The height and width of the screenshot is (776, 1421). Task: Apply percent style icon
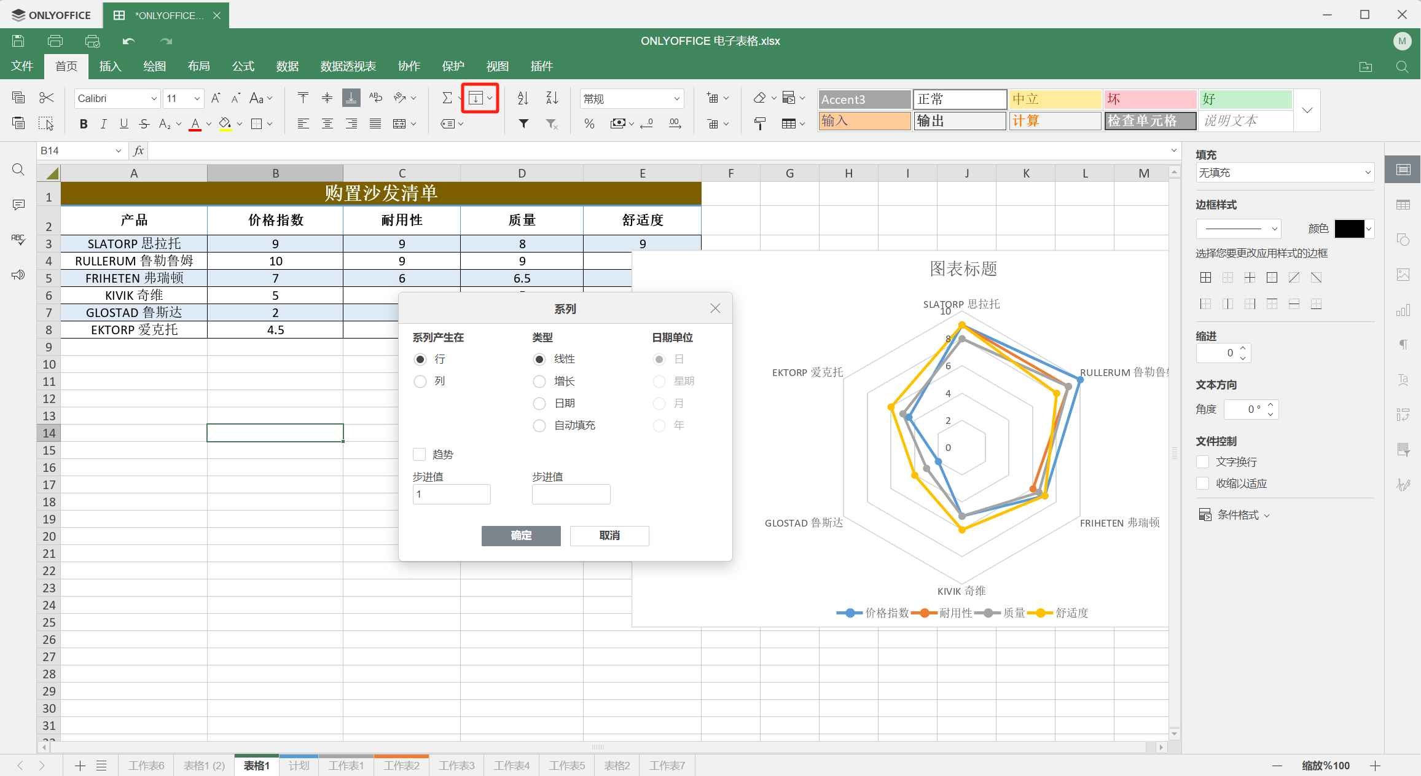590,124
